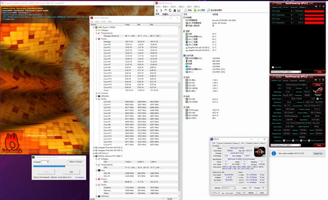Open GPU selector in GPU-Z Graphics Card window
This screenshot has height=200, width=328.
coord(286,145)
